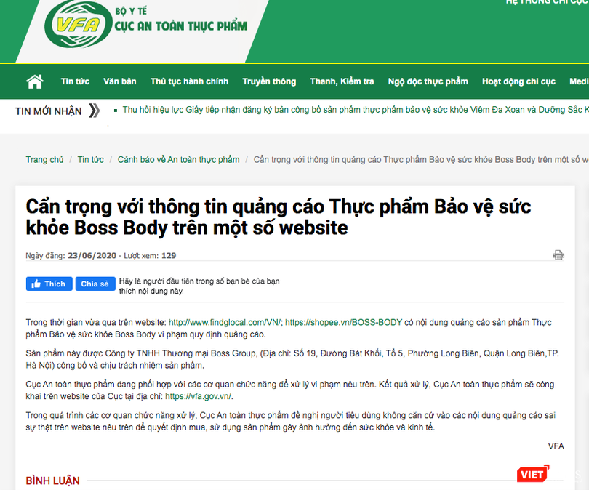Image resolution: width=589 pixels, height=490 pixels.
Task: Follow the https://vfa.gov.vn/ link
Action: pyautogui.click(x=199, y=396)
